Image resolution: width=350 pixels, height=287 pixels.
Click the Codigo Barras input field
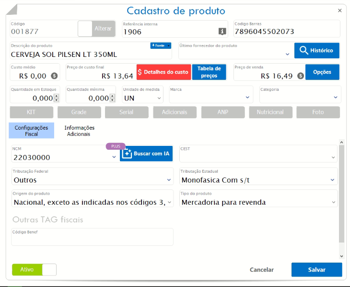(x=286, y=32)
